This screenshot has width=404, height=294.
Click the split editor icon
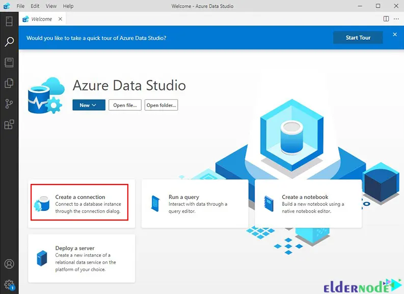click(x=386, y=19)
